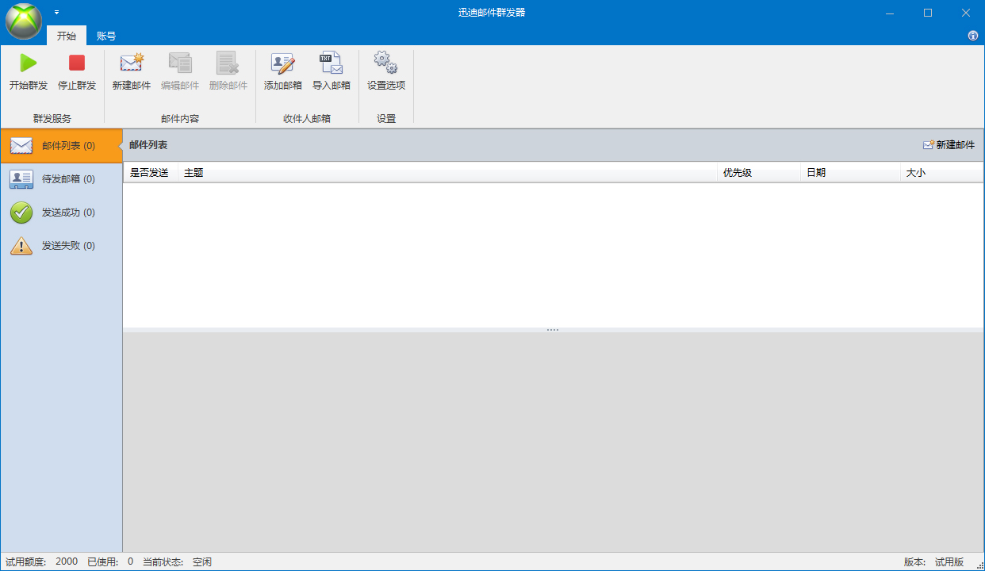This screenshot has height=571, width=985.
Task: Open the quick-access toolbar dropdown arrow
Action: [x=56, y=13]
